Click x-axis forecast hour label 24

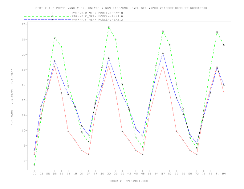pos(88,174)
